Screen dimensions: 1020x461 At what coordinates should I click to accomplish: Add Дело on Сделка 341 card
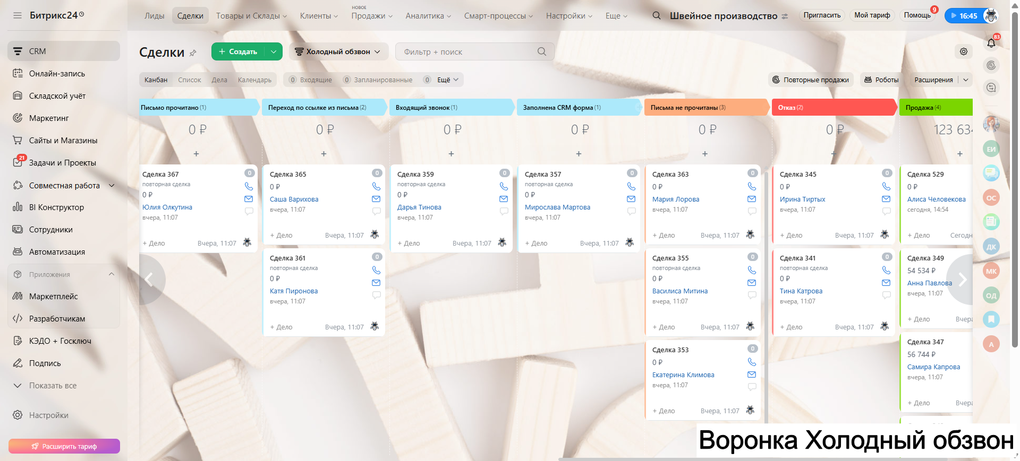click(791, 327)
